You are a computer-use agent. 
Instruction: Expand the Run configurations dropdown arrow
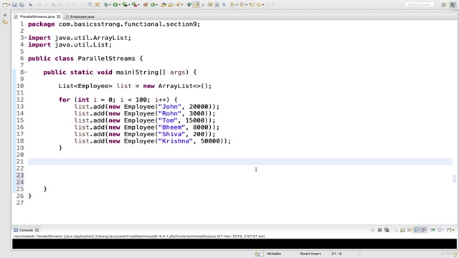120,5
